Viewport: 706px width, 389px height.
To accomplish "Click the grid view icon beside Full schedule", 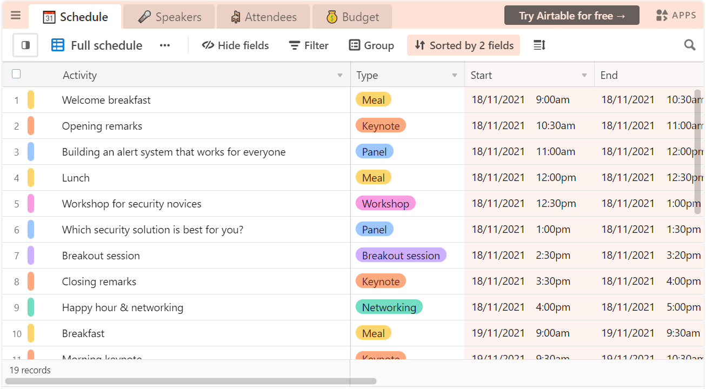I will point(58,45).
